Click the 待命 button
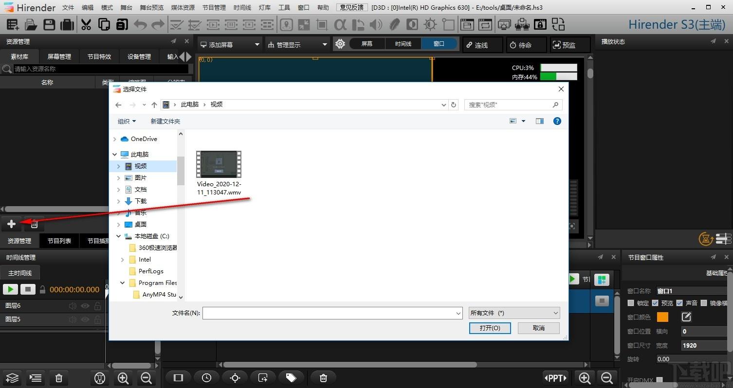Viewport: 733px width, 388px height. (526, 45)
